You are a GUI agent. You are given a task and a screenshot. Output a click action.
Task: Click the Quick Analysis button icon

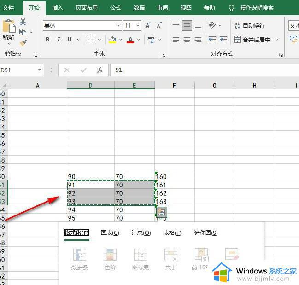[162, 212]
